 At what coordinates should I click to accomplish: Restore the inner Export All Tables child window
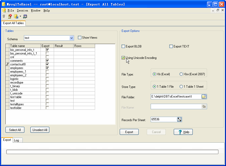point(218,10)
